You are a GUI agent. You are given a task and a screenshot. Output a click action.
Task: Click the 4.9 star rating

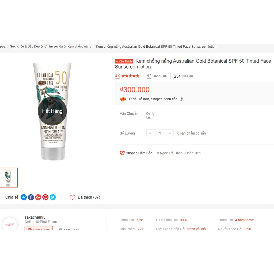point(127,76)
